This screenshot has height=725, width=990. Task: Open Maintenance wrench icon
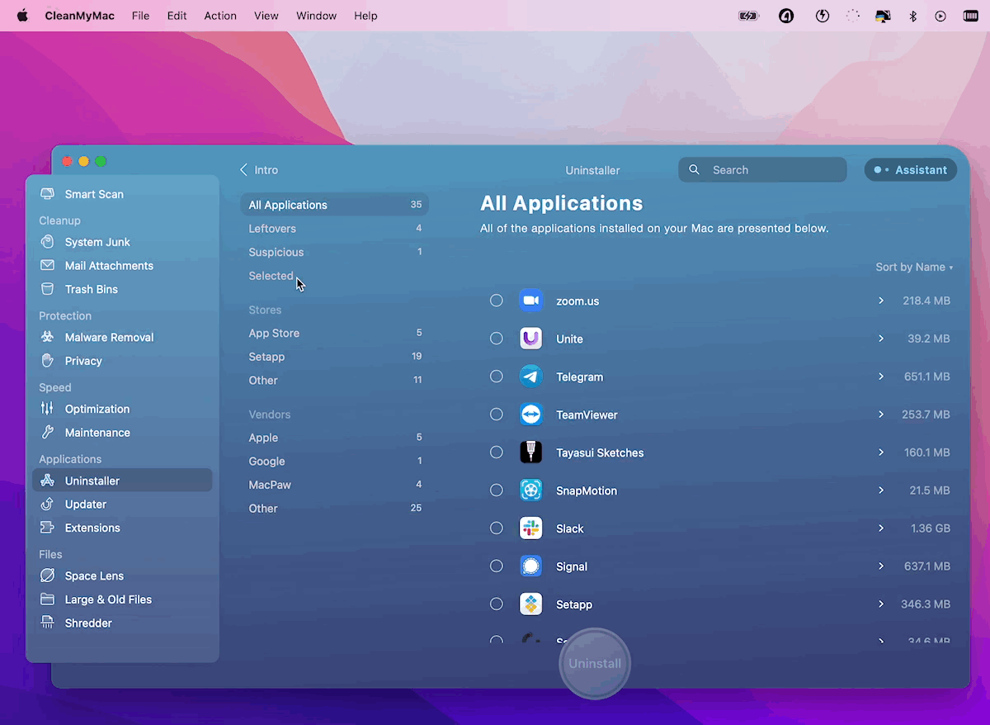coord(48,433)
